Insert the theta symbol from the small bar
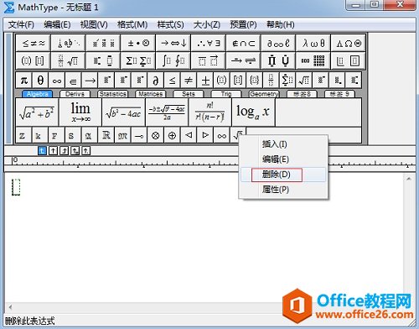This screenshot has height=329, width=419. point(40,81)
